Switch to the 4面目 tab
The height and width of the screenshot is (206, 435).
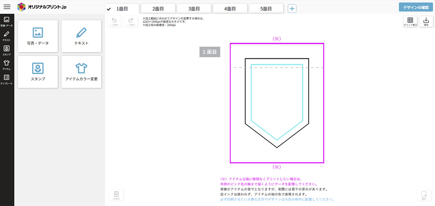pyautogui.click(x=230, y=9)
